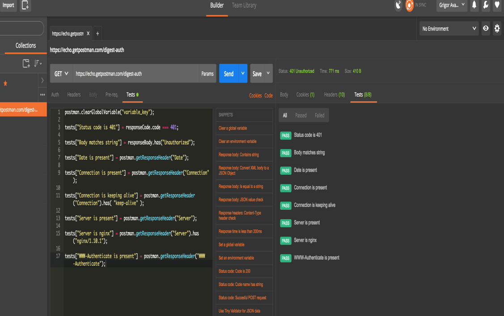Click the request URL input field
Viewport: 504px width, 316px height.
(136, 74)
